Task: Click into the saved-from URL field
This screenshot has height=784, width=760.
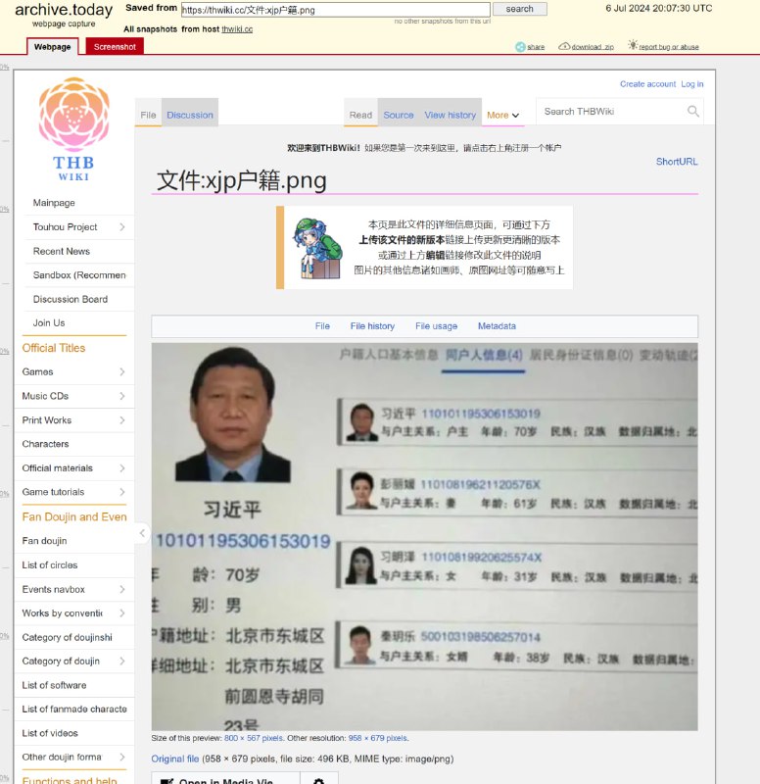Action: click(x=335, y=10)
